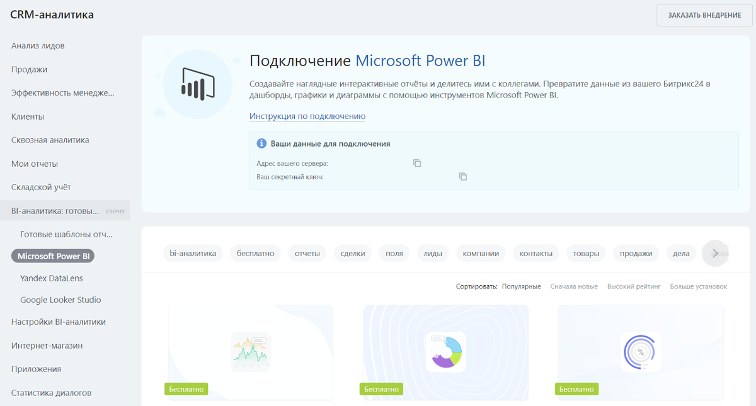Click the ЗАКАЗАТЬ ВНЕДРЕНИЕ button
The image size is (756, 406).
[704, 15]
